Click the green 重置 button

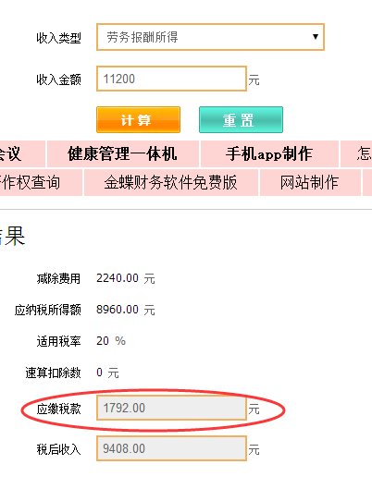[x=241, y=120]
